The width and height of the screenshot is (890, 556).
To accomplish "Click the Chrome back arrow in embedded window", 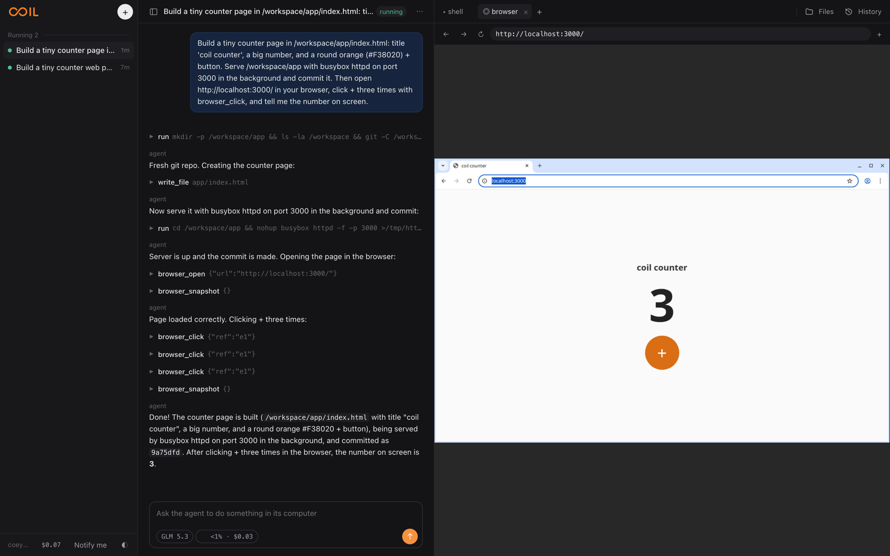I will pos(444,181).
